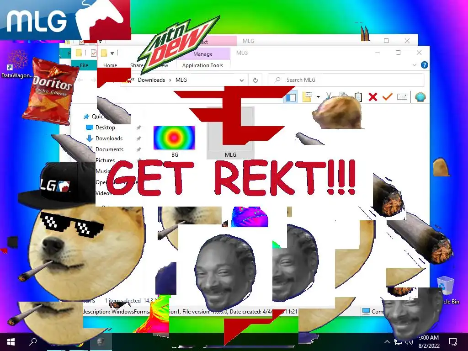Viewport: 468px width, 351px height.
Task: Select the rainbow BG image thumbnail
Action: click(x=174, y=138)
